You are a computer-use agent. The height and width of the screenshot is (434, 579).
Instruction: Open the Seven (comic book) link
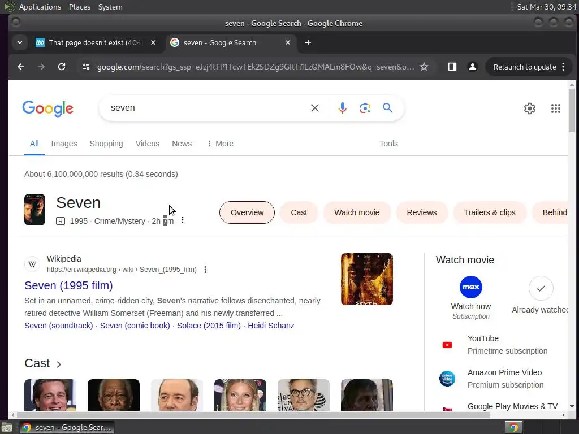(135, 325)
